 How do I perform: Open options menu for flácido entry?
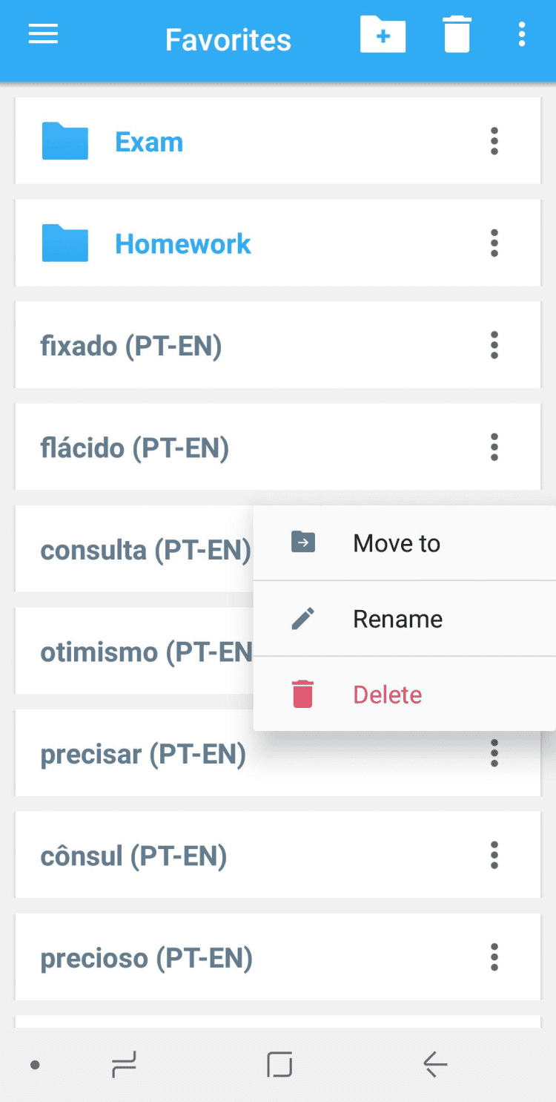point(494,447)
